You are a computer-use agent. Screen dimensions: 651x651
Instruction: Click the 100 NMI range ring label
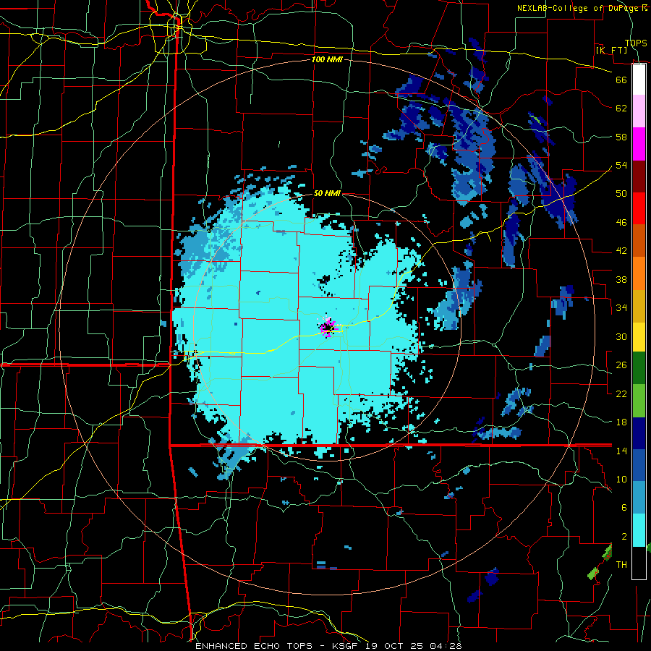pos(327,59)
